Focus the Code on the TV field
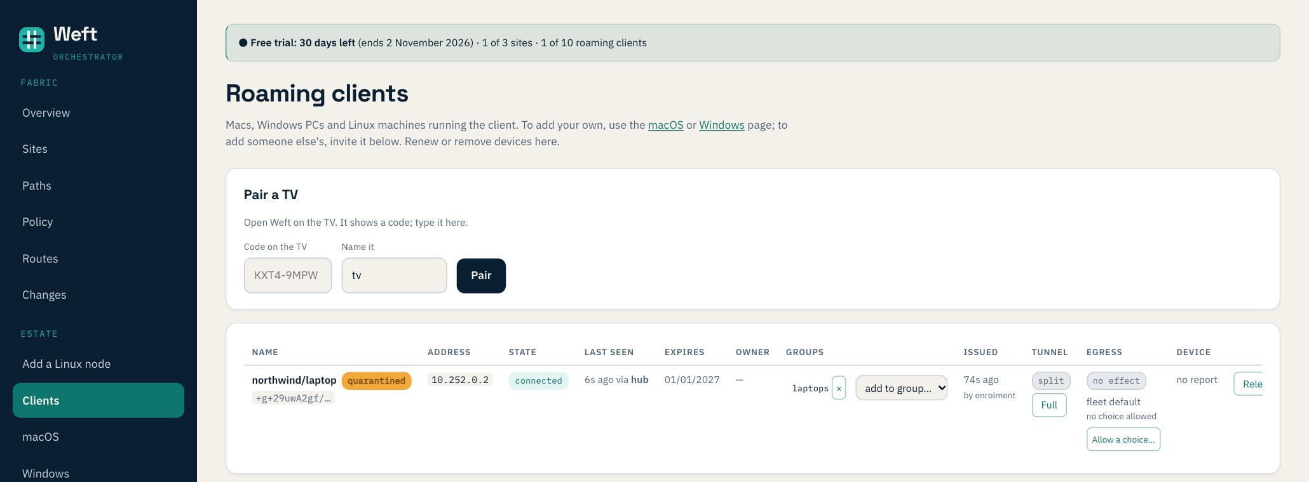Image resolution: width=1309 pixels, height=482 pixels. pyautogui.click(x=288, y=275)
